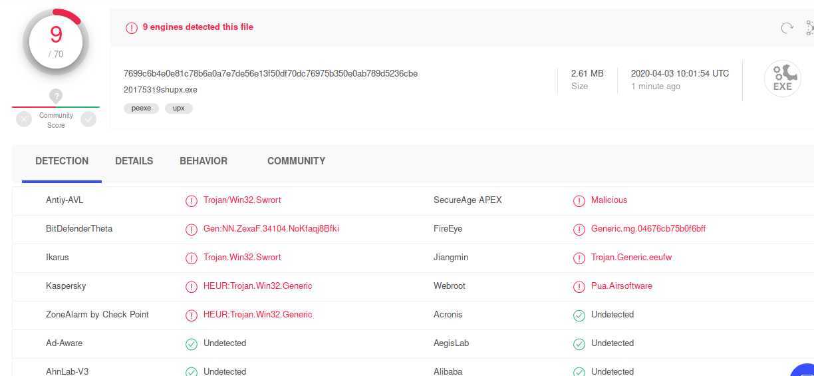The height and width of the screenshot is (376, 814).
Task: Click the alert icon beside SecureAge APEX Malicious
Action: point(579,200)
